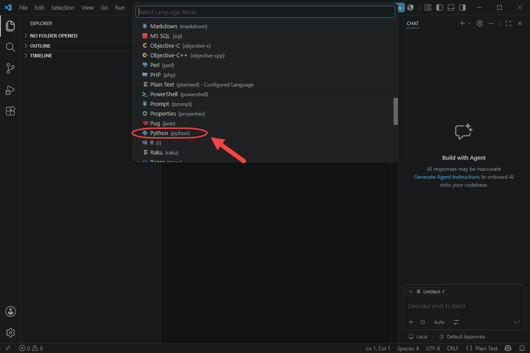Click Generate Agent Instructions link
The width and height of the screenshot is (530, 353).
447,177
